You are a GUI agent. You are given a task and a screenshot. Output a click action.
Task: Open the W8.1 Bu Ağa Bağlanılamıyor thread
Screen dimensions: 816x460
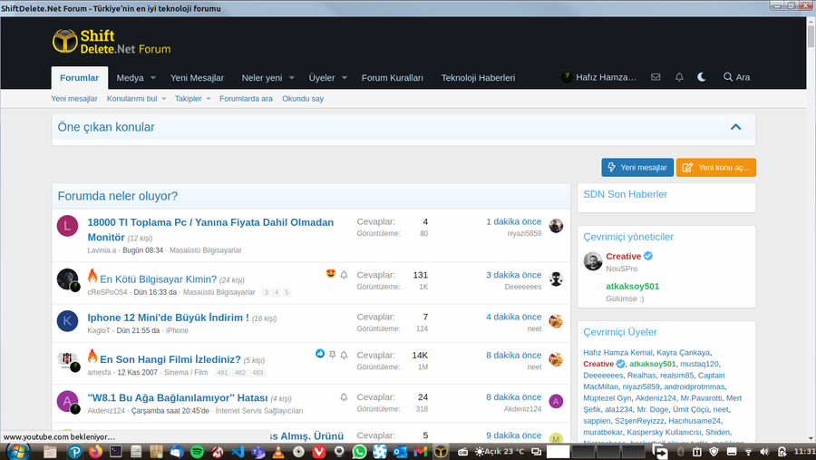point(178,397)
